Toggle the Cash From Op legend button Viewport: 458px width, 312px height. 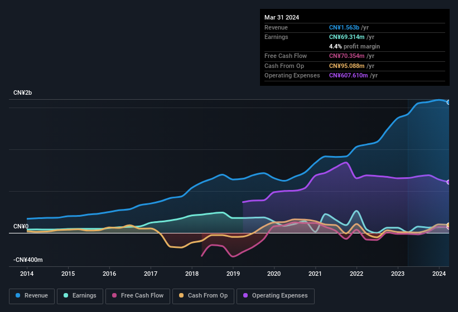203,296
